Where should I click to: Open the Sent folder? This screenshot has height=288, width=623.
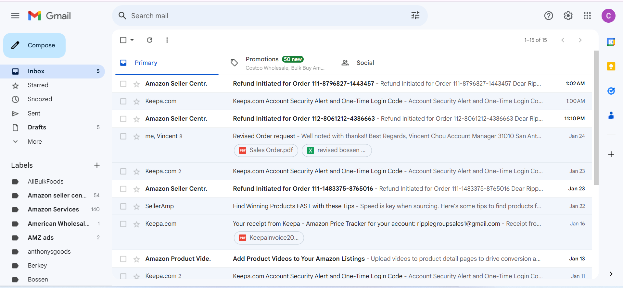pyautogui.click(x=52, y=113)
